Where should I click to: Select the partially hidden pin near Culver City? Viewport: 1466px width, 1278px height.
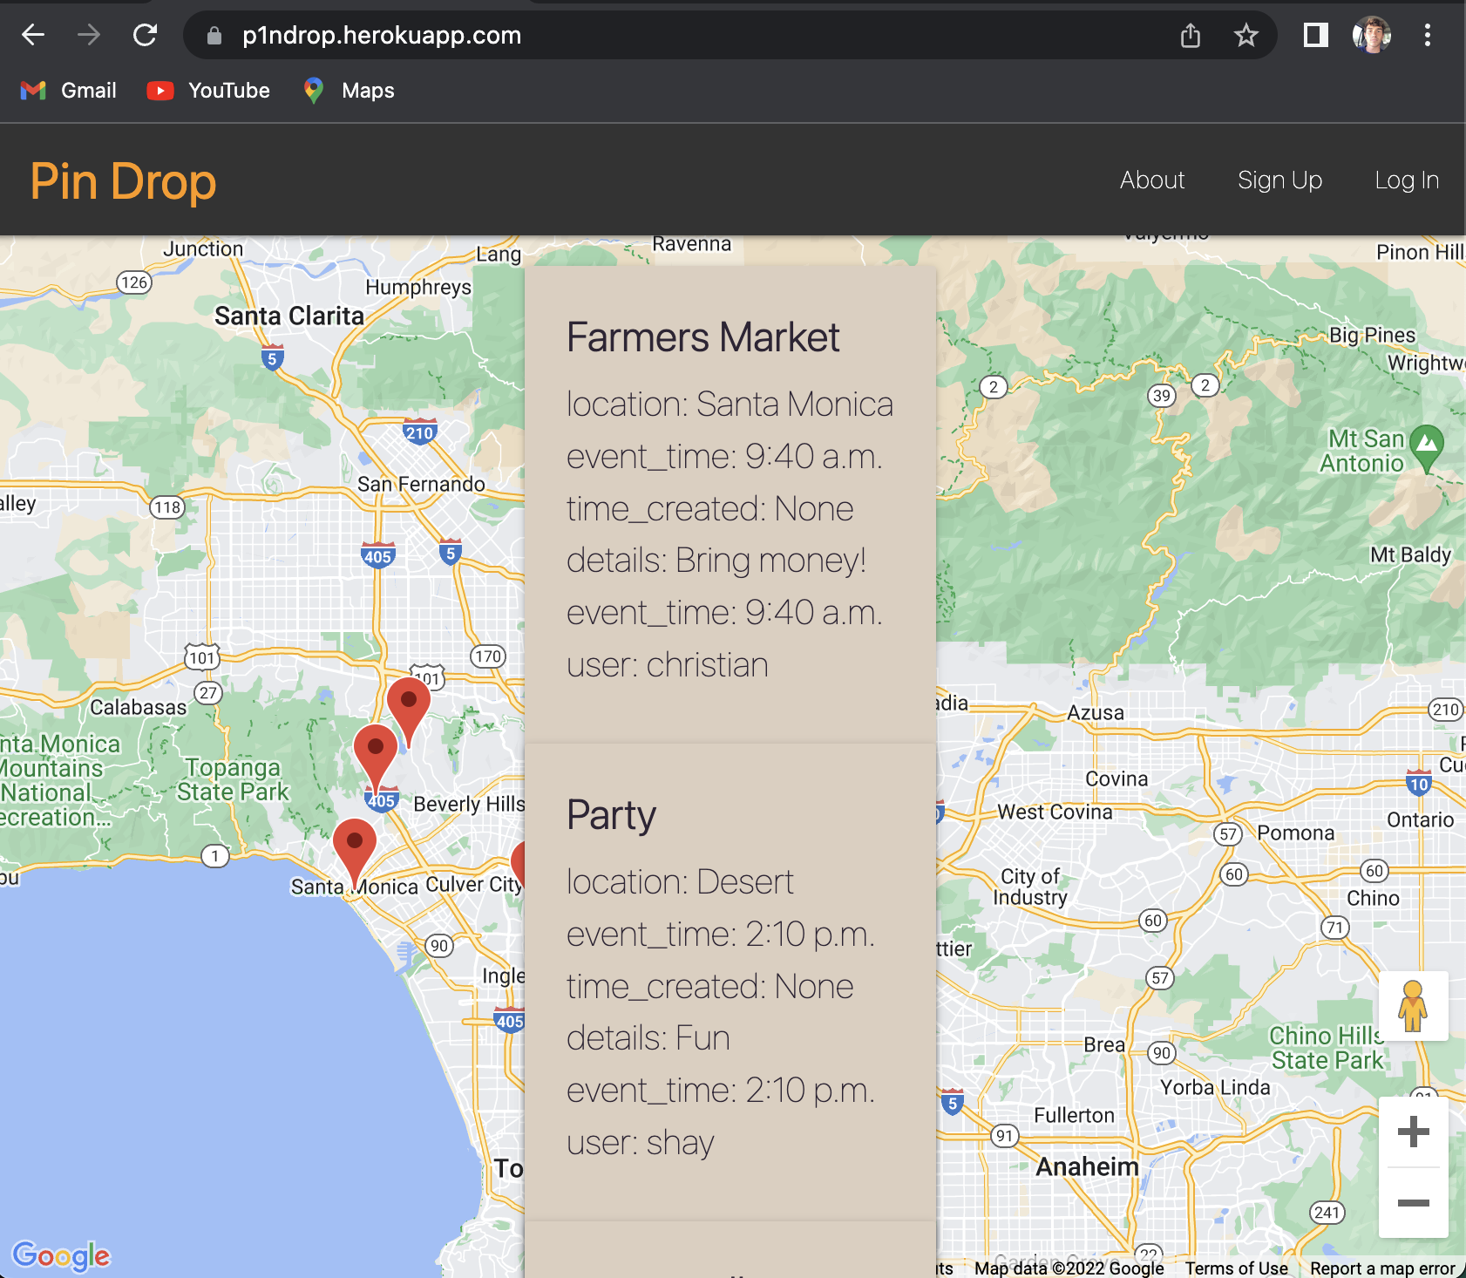518,862
